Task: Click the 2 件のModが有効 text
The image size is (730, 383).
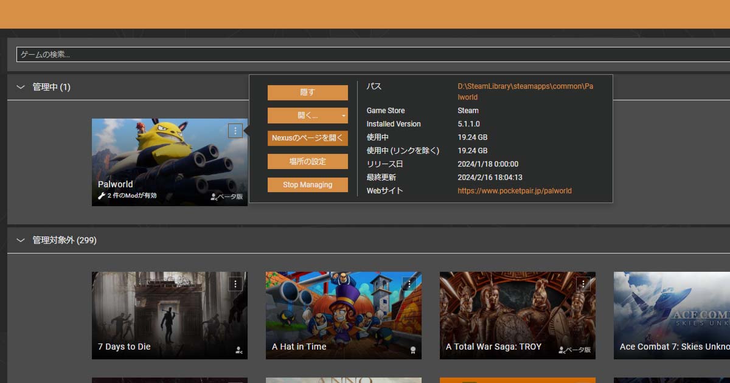Action: (132, 196)
